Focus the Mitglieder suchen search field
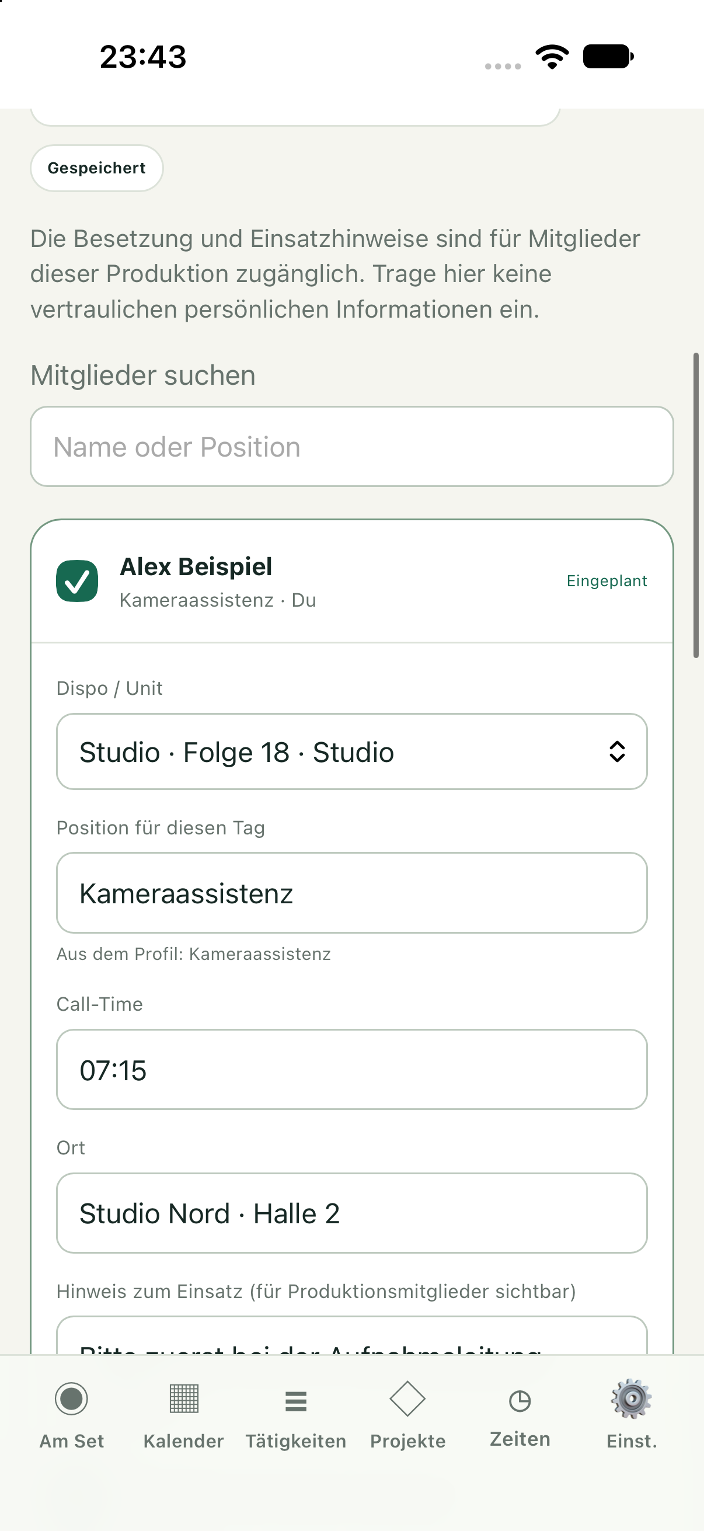The width and height of the screenshot is (704, 1531). click(x=351, y=446)
